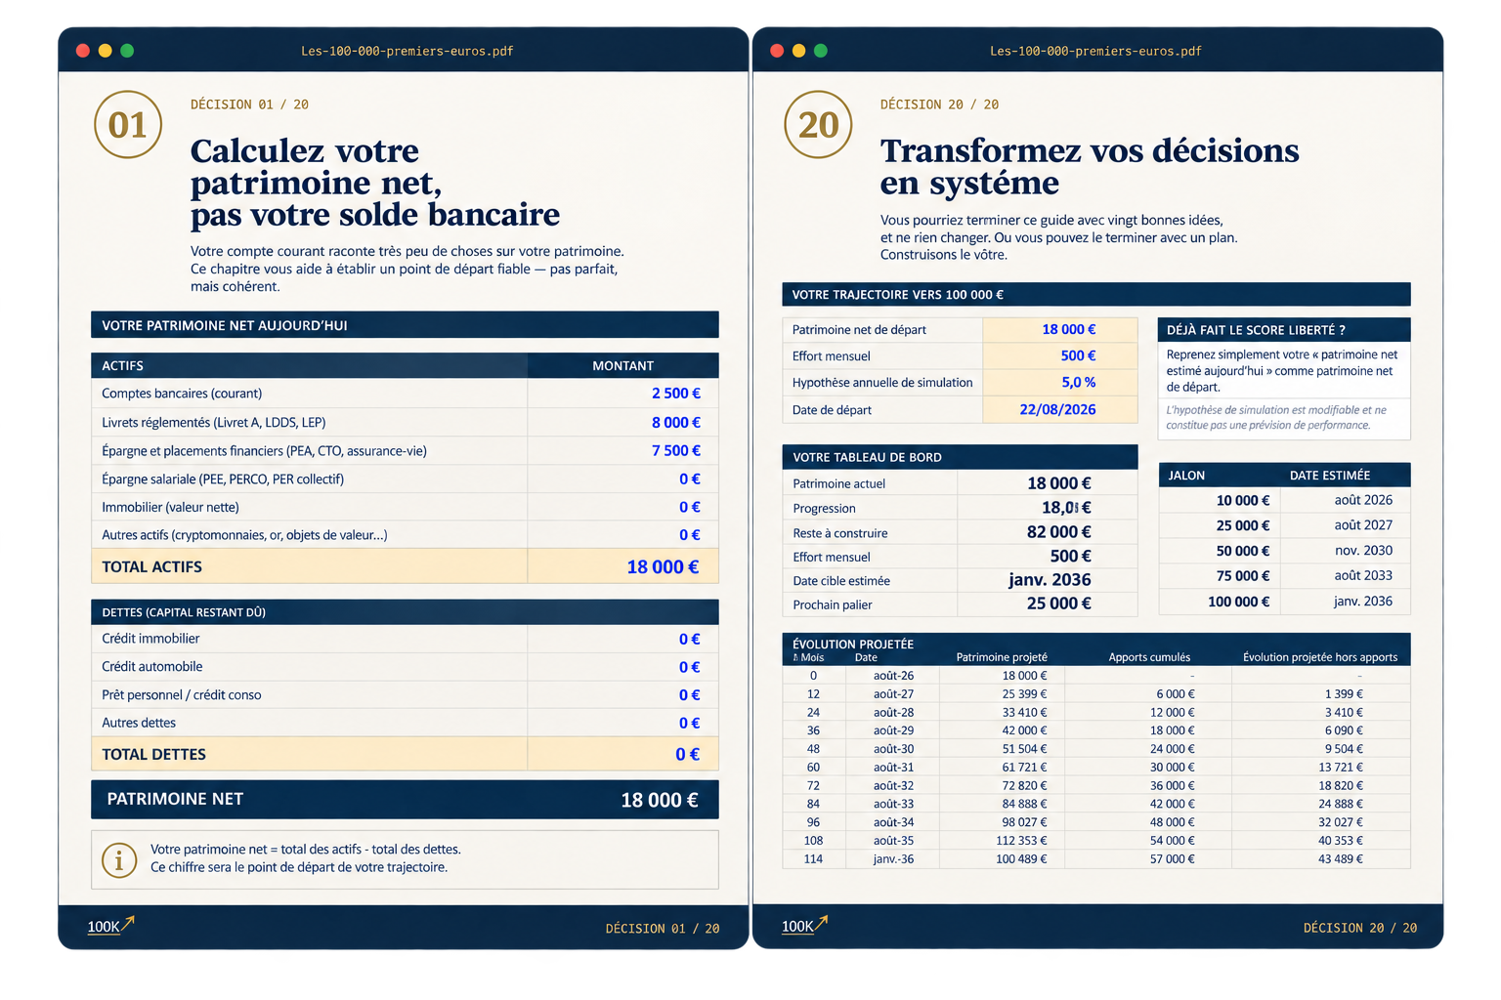1501x1000 pixels.
Task: Click the right window title Les-100-000-premiers-euros.pdf
Action: click(x=1095, y=51)
